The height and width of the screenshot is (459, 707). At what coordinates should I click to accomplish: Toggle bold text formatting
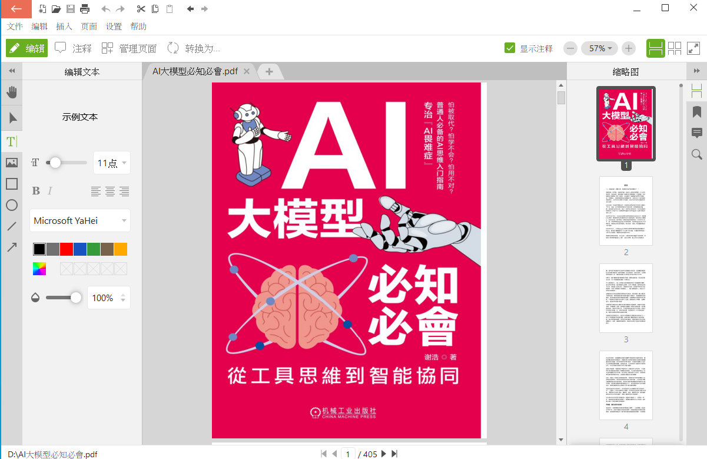36,191
